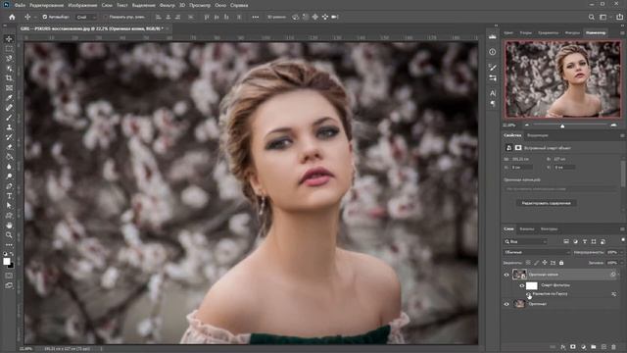
Task: Open the Character panel icon
Action: click(493, 93)
